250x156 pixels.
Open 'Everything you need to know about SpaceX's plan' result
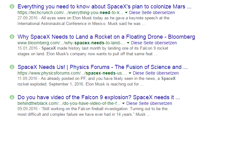pos(104,7)
